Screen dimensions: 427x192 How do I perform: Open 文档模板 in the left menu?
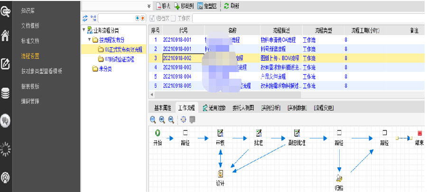pyautogui.click(x=30, y=26)
